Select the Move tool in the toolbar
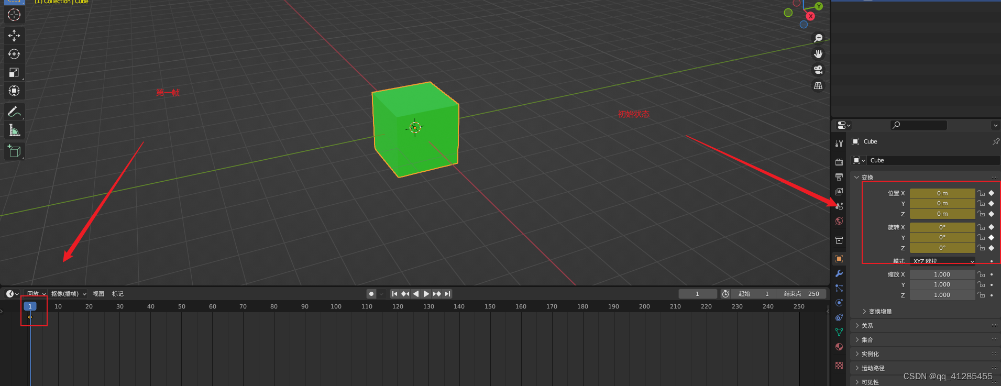This screenshot has width=1001, height=386. 14,35
